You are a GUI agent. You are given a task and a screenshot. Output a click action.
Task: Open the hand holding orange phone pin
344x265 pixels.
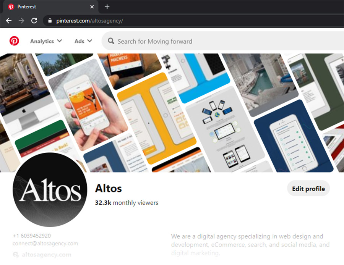(88, 105)
